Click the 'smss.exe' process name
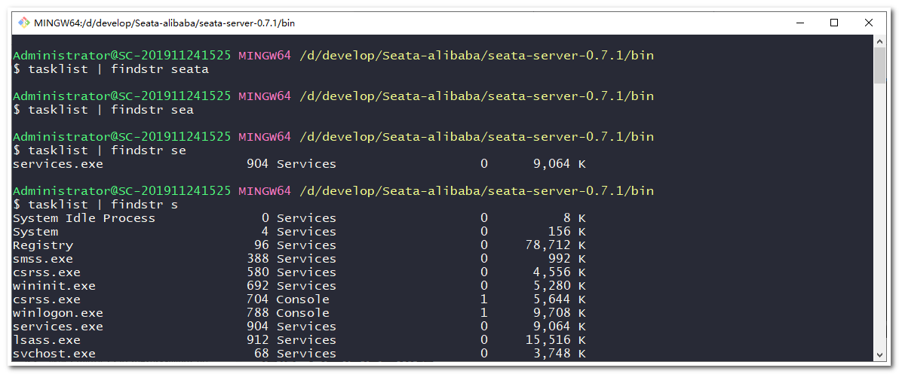Viewport: 899px width, 374px height. point(43,258)
